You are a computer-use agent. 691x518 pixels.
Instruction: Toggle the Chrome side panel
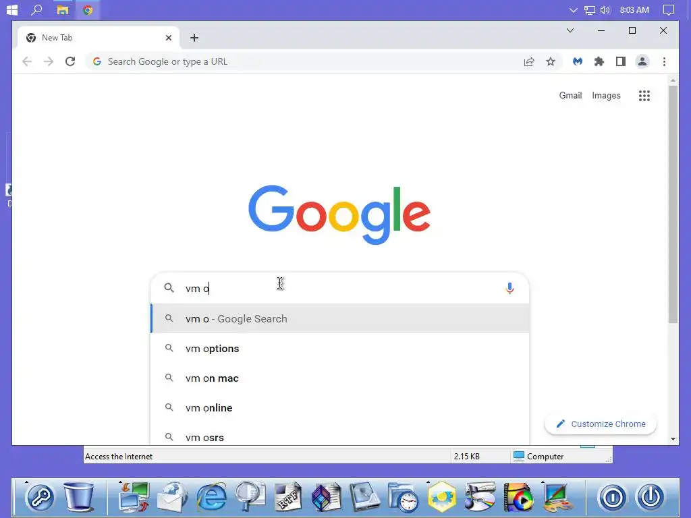(621, 61)
